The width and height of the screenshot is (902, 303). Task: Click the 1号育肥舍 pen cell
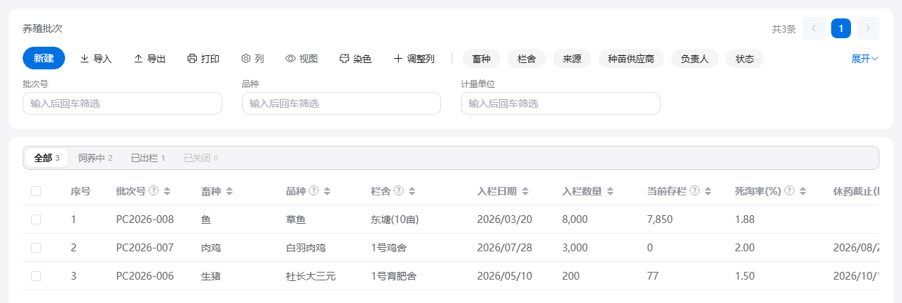pyautogui.click(x=394, y=276)
